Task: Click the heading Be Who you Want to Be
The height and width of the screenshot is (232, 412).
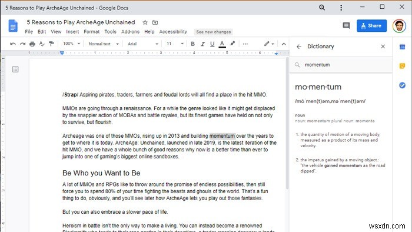Action: (101, 173)
